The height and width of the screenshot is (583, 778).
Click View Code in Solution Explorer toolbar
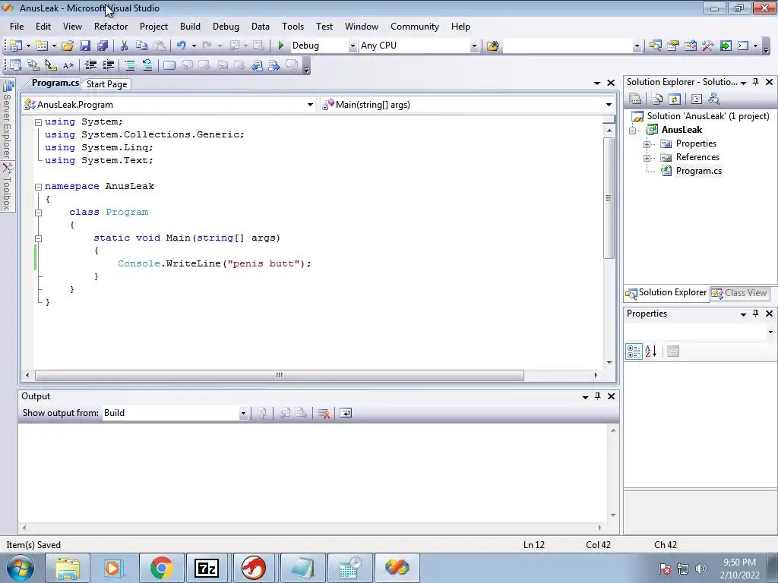(x=696, y=99)
